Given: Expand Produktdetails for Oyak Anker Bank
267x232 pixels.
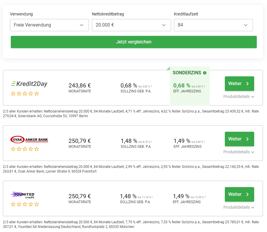Looking at the screenshot, I should click(239, 152).
